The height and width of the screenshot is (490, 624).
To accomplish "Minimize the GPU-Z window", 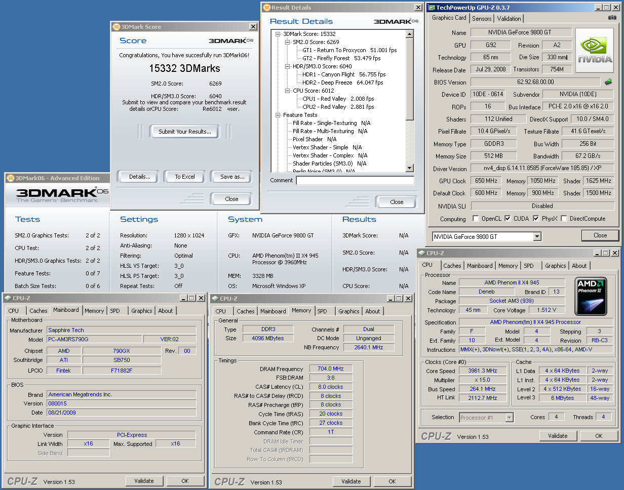I will click(x=599, y=7).
